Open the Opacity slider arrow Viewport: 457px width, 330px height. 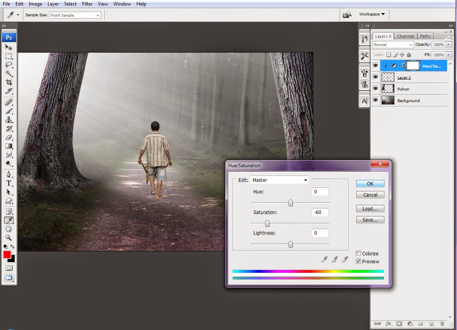pos(449,44)
